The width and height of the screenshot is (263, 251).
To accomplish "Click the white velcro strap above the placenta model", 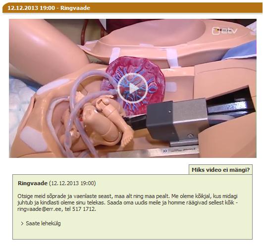I will [114, 55].
